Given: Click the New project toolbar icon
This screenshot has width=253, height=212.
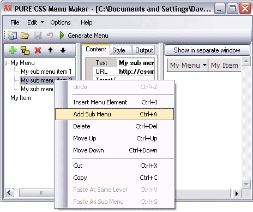Looking at the screenshot, I should pos(13,36).
